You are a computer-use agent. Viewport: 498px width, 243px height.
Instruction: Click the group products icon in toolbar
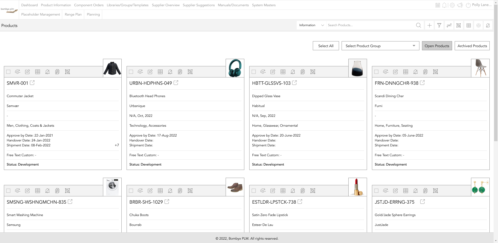pyautogui.click(x=459, y=25)
